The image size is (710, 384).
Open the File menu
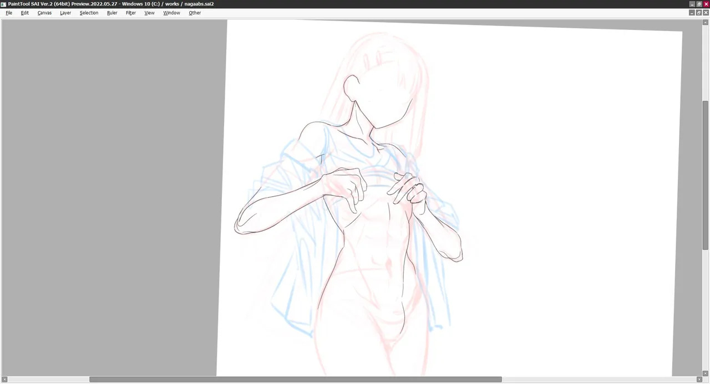tap(9, 13)
